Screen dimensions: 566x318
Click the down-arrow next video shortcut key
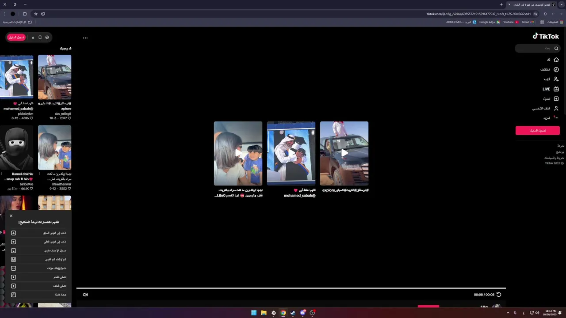pyautogui.click(x=13, y=242)
